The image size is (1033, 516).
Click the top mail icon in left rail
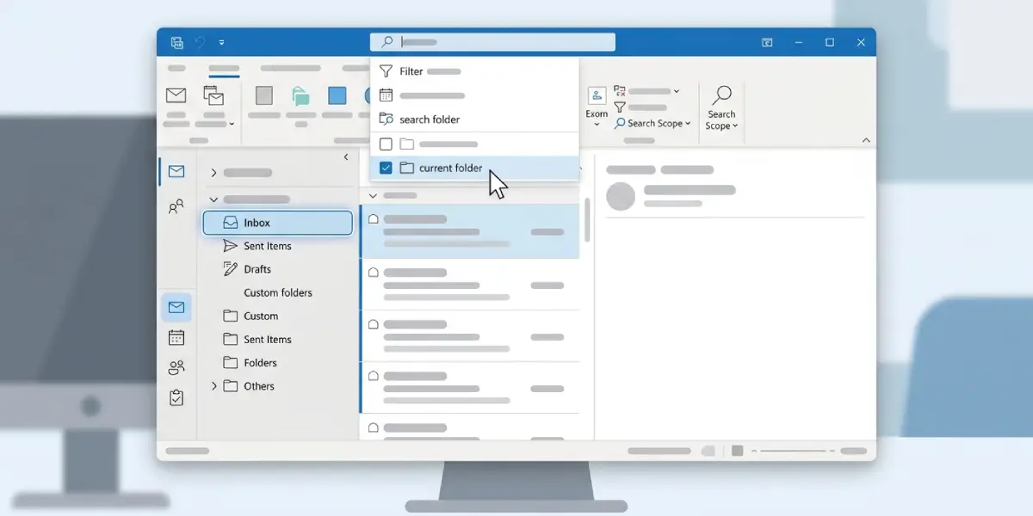tap(176, 171)
